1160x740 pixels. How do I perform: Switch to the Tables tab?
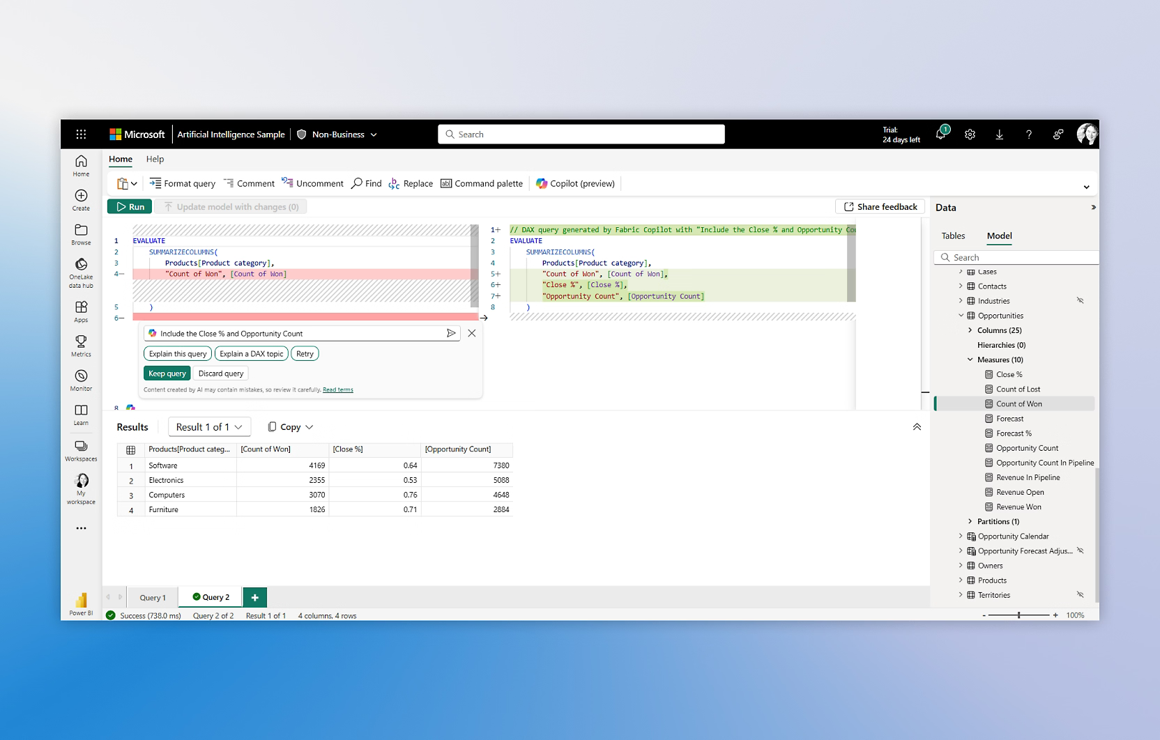[x=953, y=236]
